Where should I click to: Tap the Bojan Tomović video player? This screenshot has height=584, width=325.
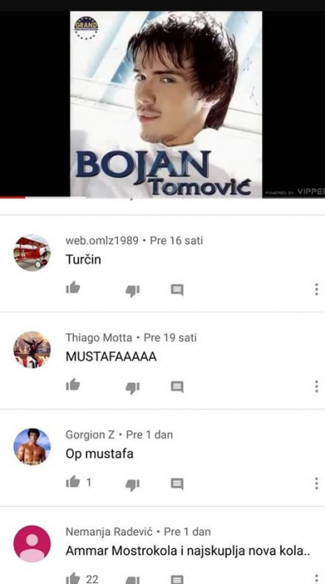tap(162, 104)
